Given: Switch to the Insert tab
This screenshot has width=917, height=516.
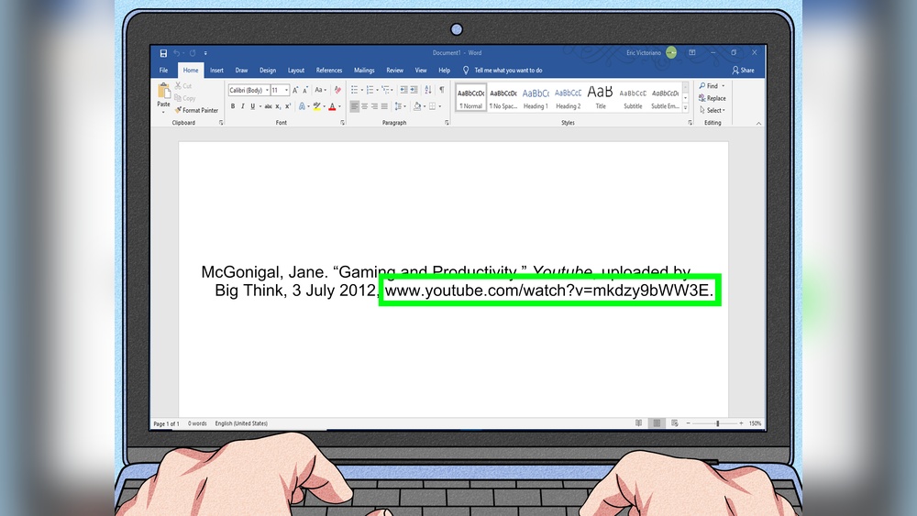Looking at the screenshot, I should 217,71.
